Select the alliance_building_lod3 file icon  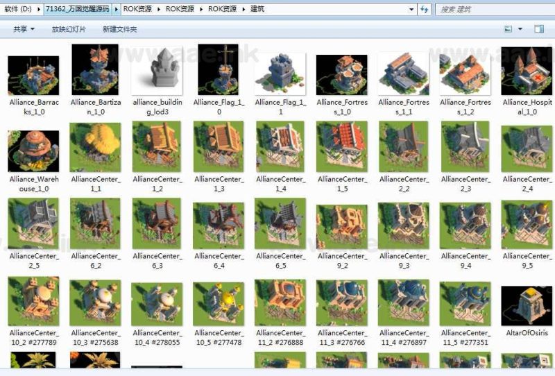pos(156,70)
